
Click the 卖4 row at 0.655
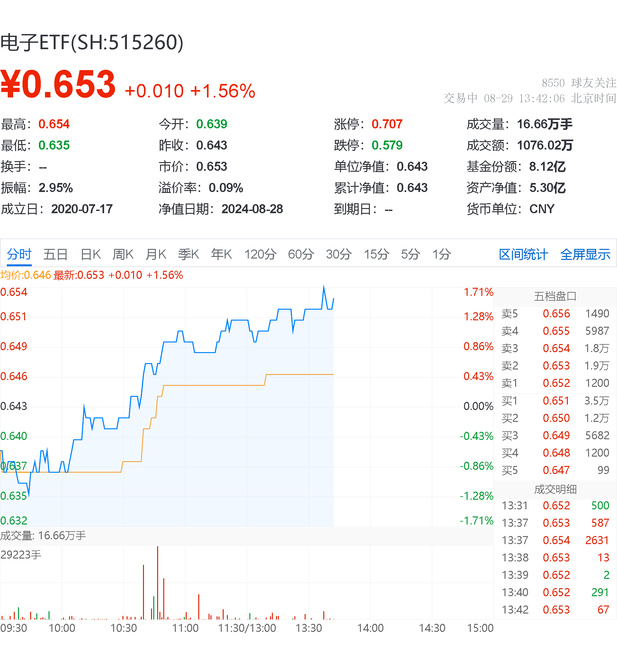coord(555,331)
